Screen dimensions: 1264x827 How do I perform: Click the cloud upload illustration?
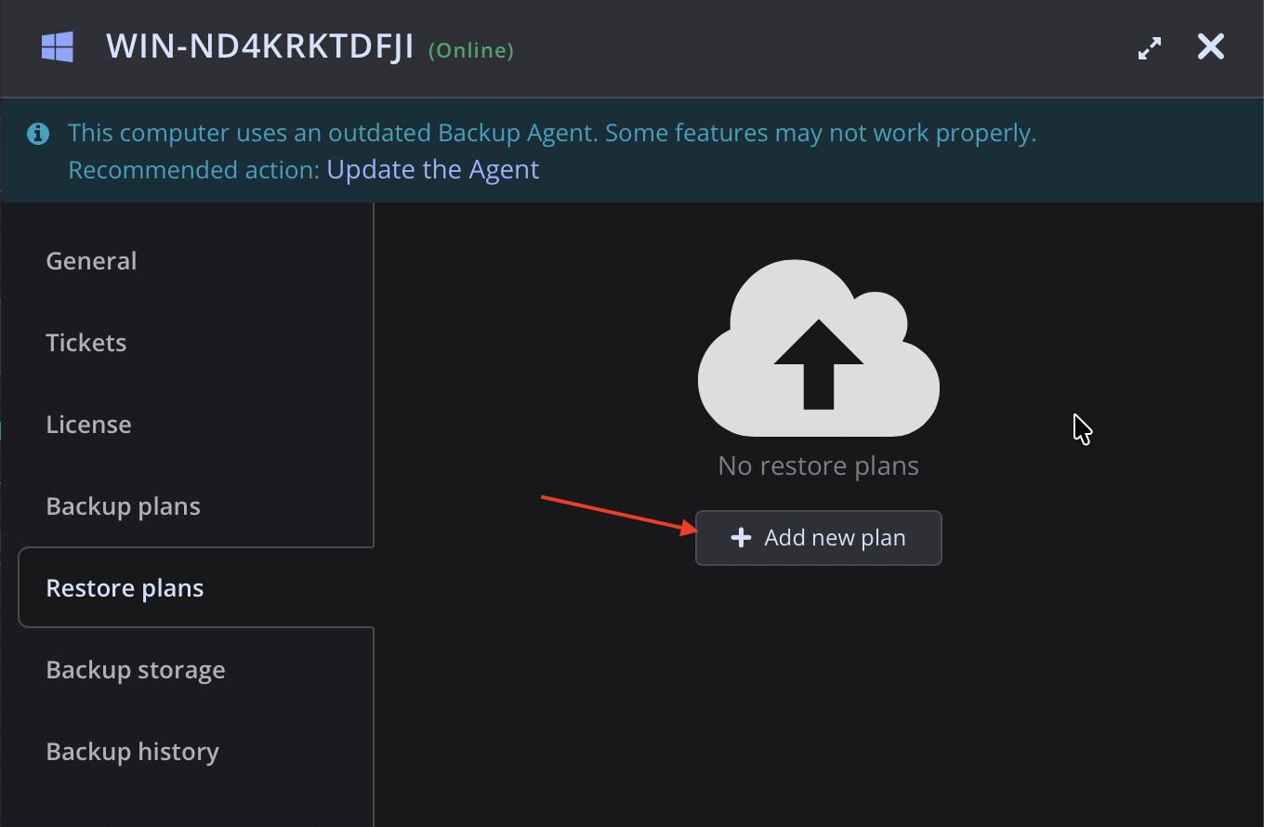pyautogui.click(x=818, y=348)
